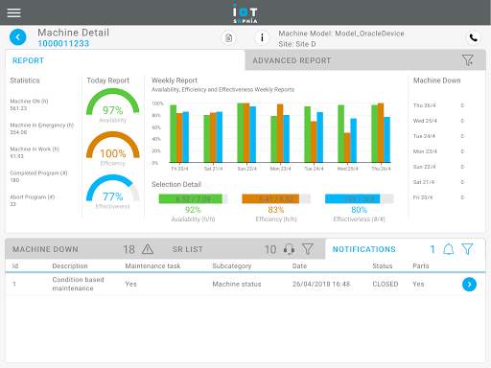Select Fri 20/4 bar group in chart
491x368 pixels.
point(179,133)
